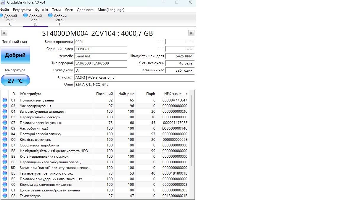This screenshot has height=200, width=341.
Task: Open the Функція menu
Action: tap(41, 10)
